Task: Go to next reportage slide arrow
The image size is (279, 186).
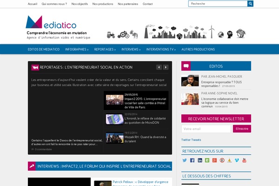Action: pos(166,67)
